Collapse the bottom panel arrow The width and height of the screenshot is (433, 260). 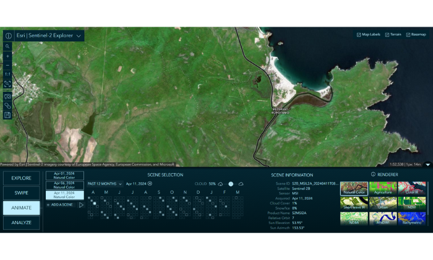428,165
